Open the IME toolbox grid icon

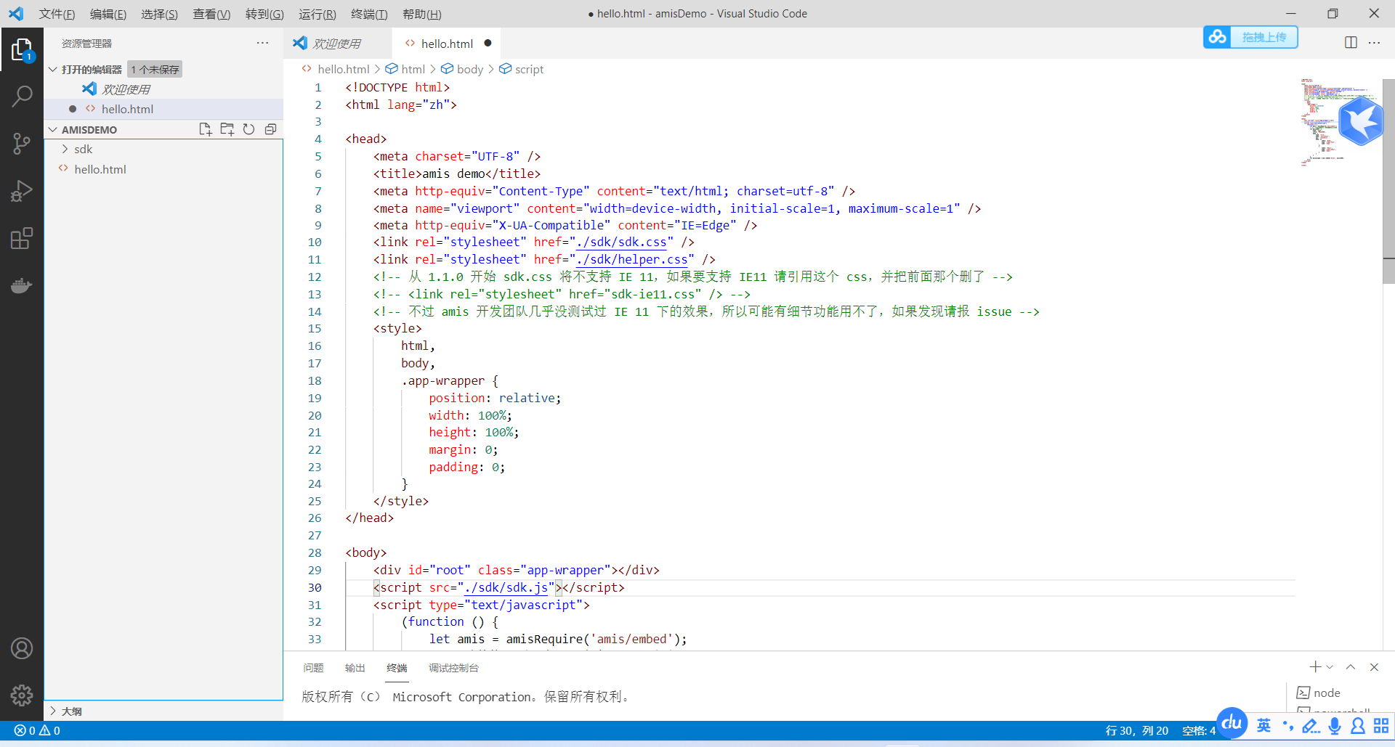[1381, 726]
